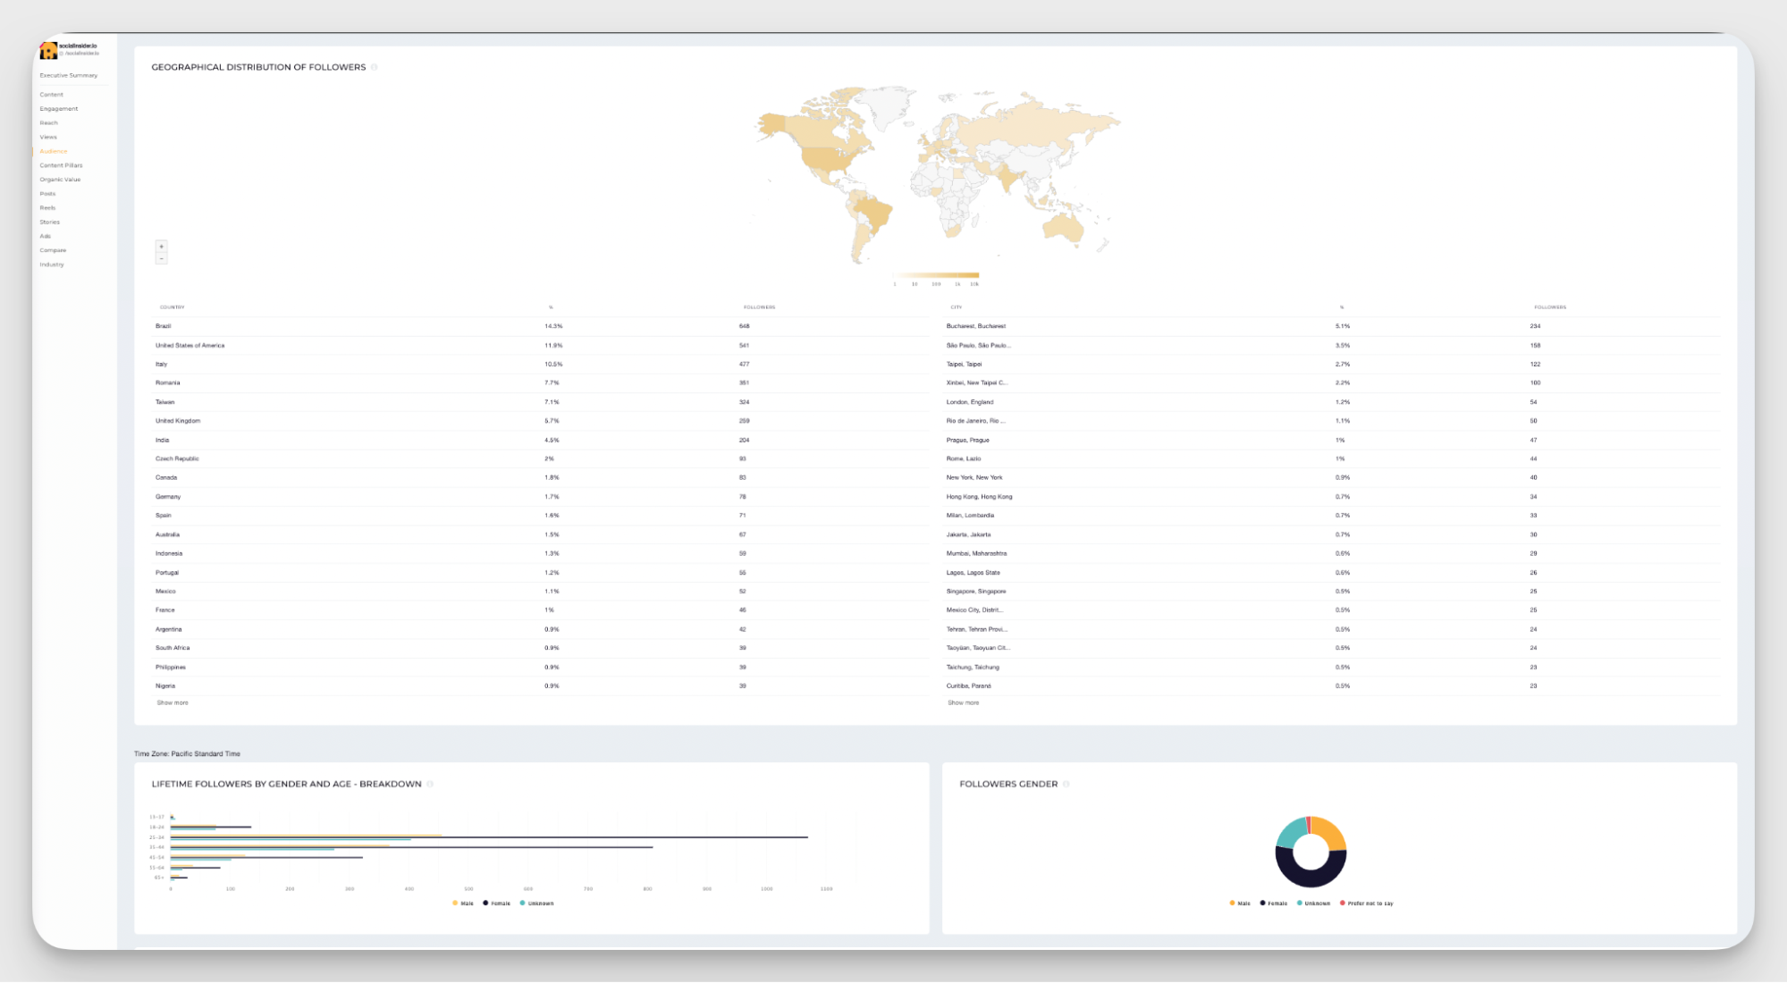Toggle Prefer not to say in gender legend

tap(1366, 903)
